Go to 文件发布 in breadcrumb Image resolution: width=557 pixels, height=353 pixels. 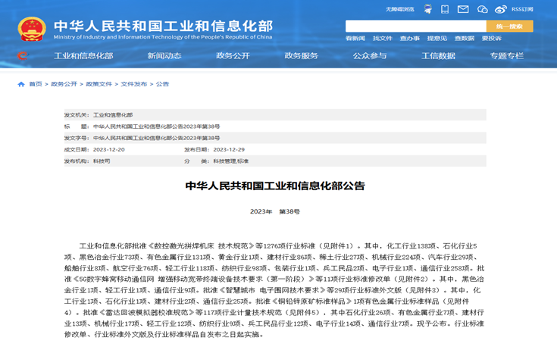coord(134,84)
